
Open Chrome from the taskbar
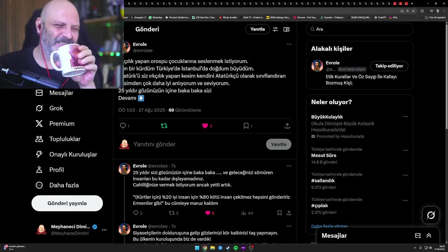[205, 248]
